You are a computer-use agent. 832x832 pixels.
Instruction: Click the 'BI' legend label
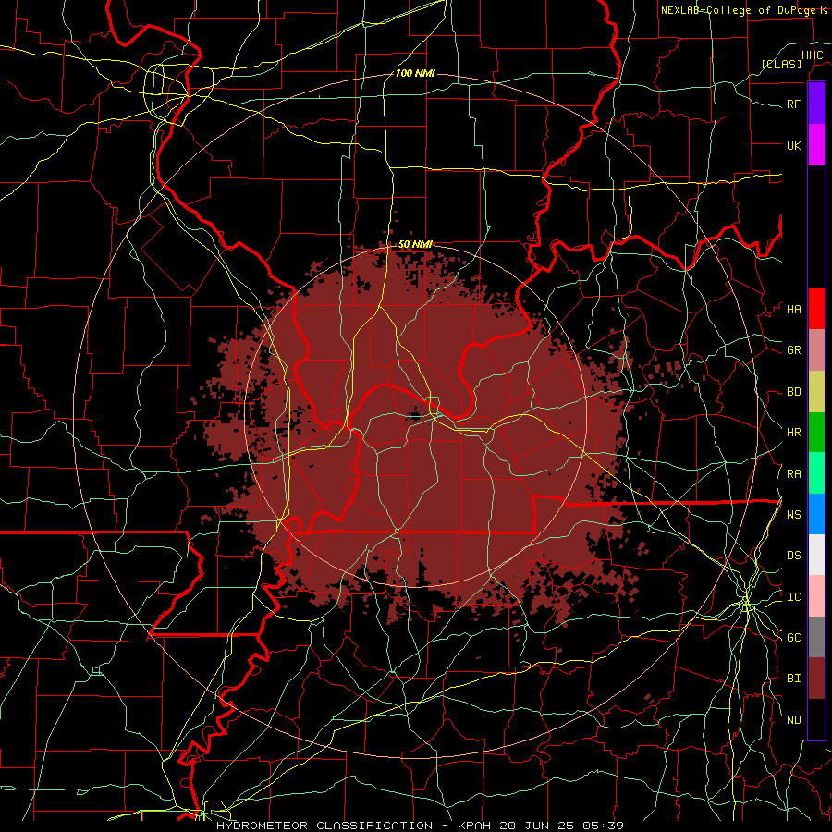[794, 679]
